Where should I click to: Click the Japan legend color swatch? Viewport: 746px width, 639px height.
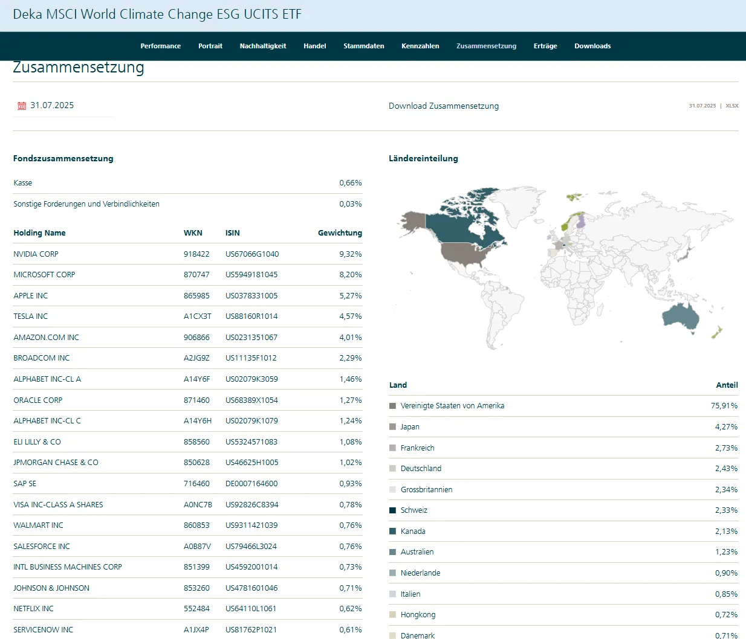click(393, 427)
